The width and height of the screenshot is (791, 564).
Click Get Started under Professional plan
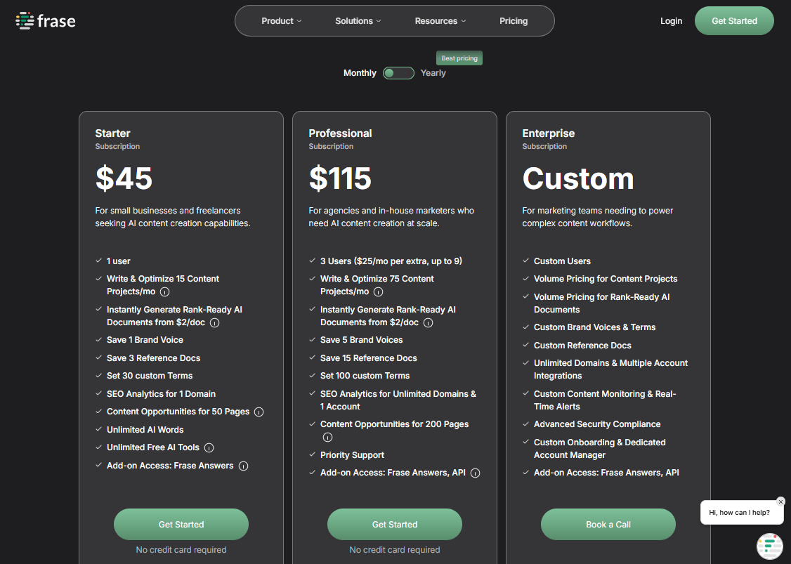point(395,524)
